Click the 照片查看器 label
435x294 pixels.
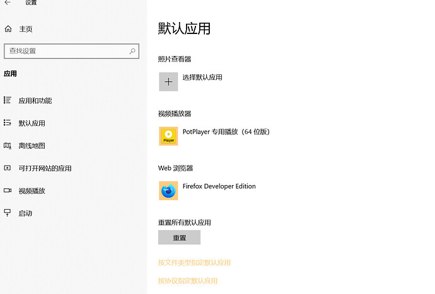pyautogui.click(x=175, y=59)
